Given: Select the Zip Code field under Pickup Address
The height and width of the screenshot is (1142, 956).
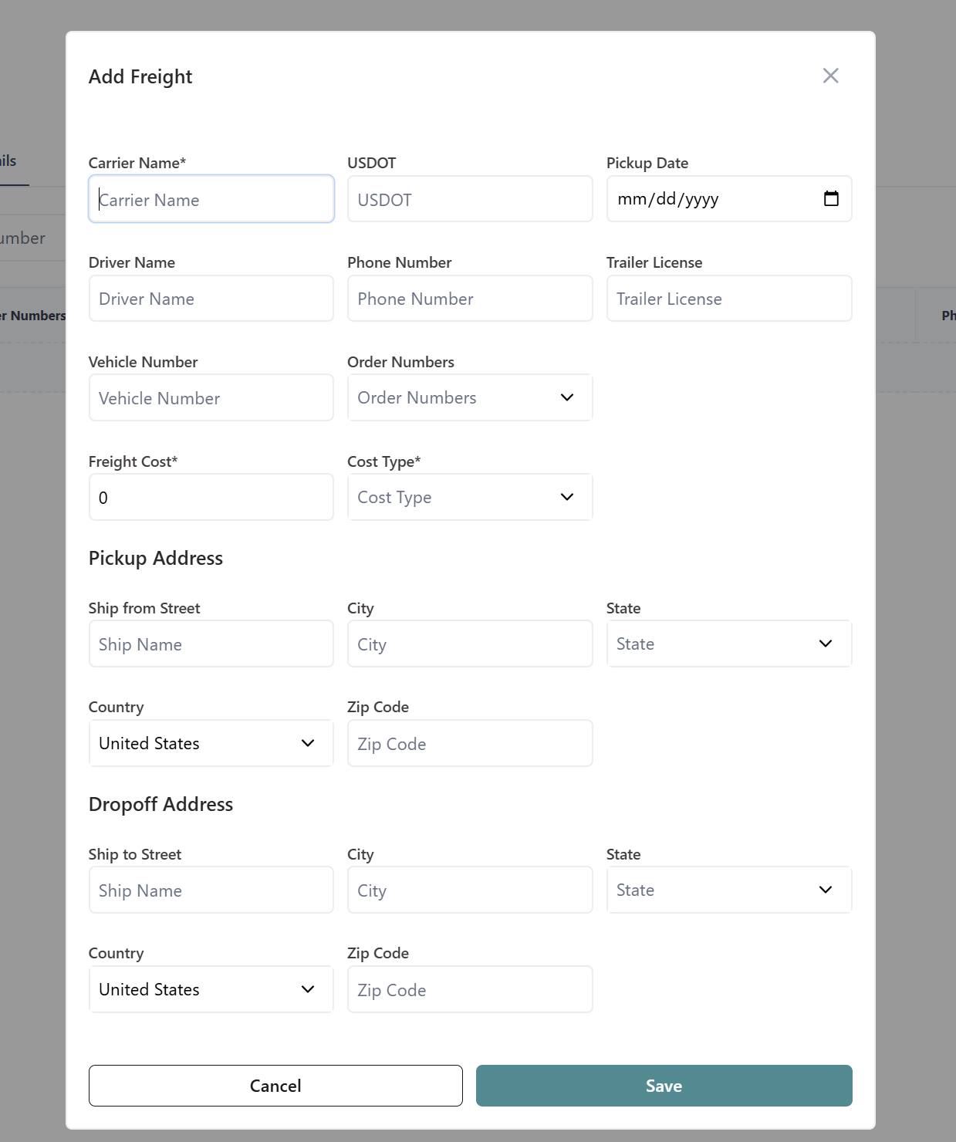Looking at the screenshot, I should [x=469, y=743].
